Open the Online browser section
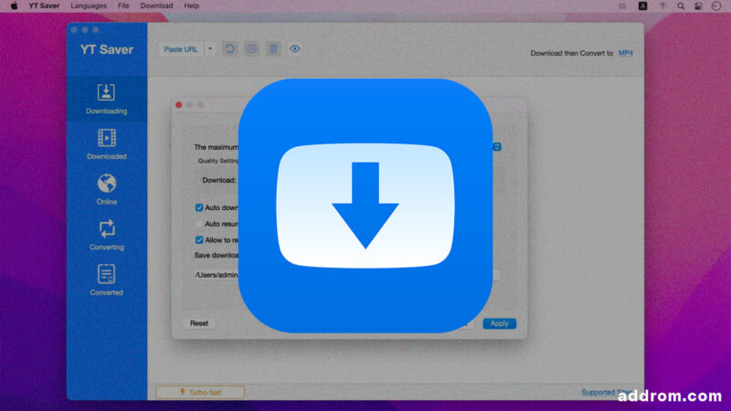731x411 pixels. pos(106,190)
